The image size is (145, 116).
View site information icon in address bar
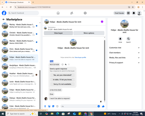pos(16,7)
